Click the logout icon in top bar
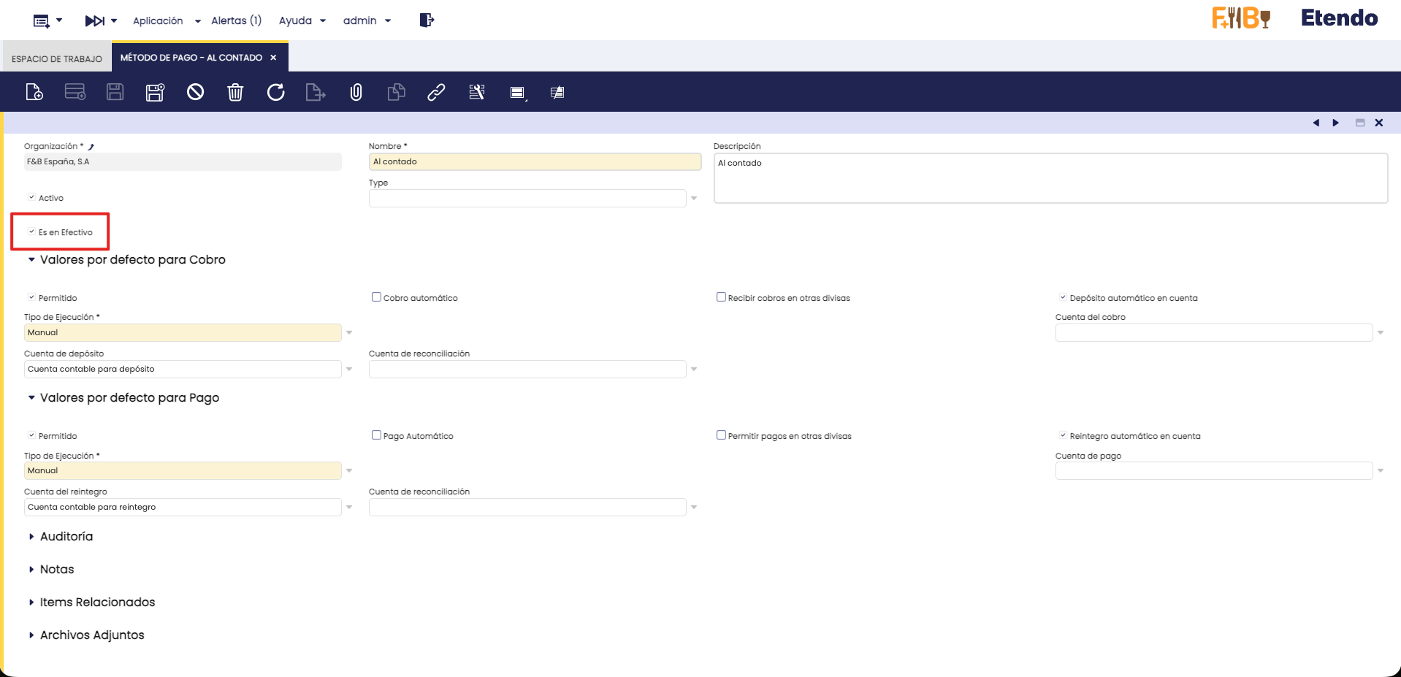The height and width of the screenshot is (677, 1401). (427, 20)
